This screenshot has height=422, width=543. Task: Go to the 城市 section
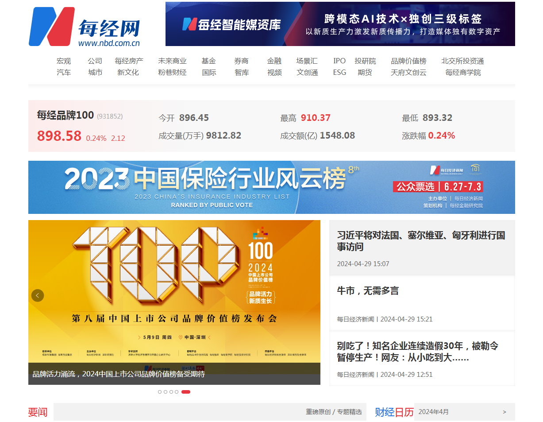pyautogui.click(x=95, y=73)
